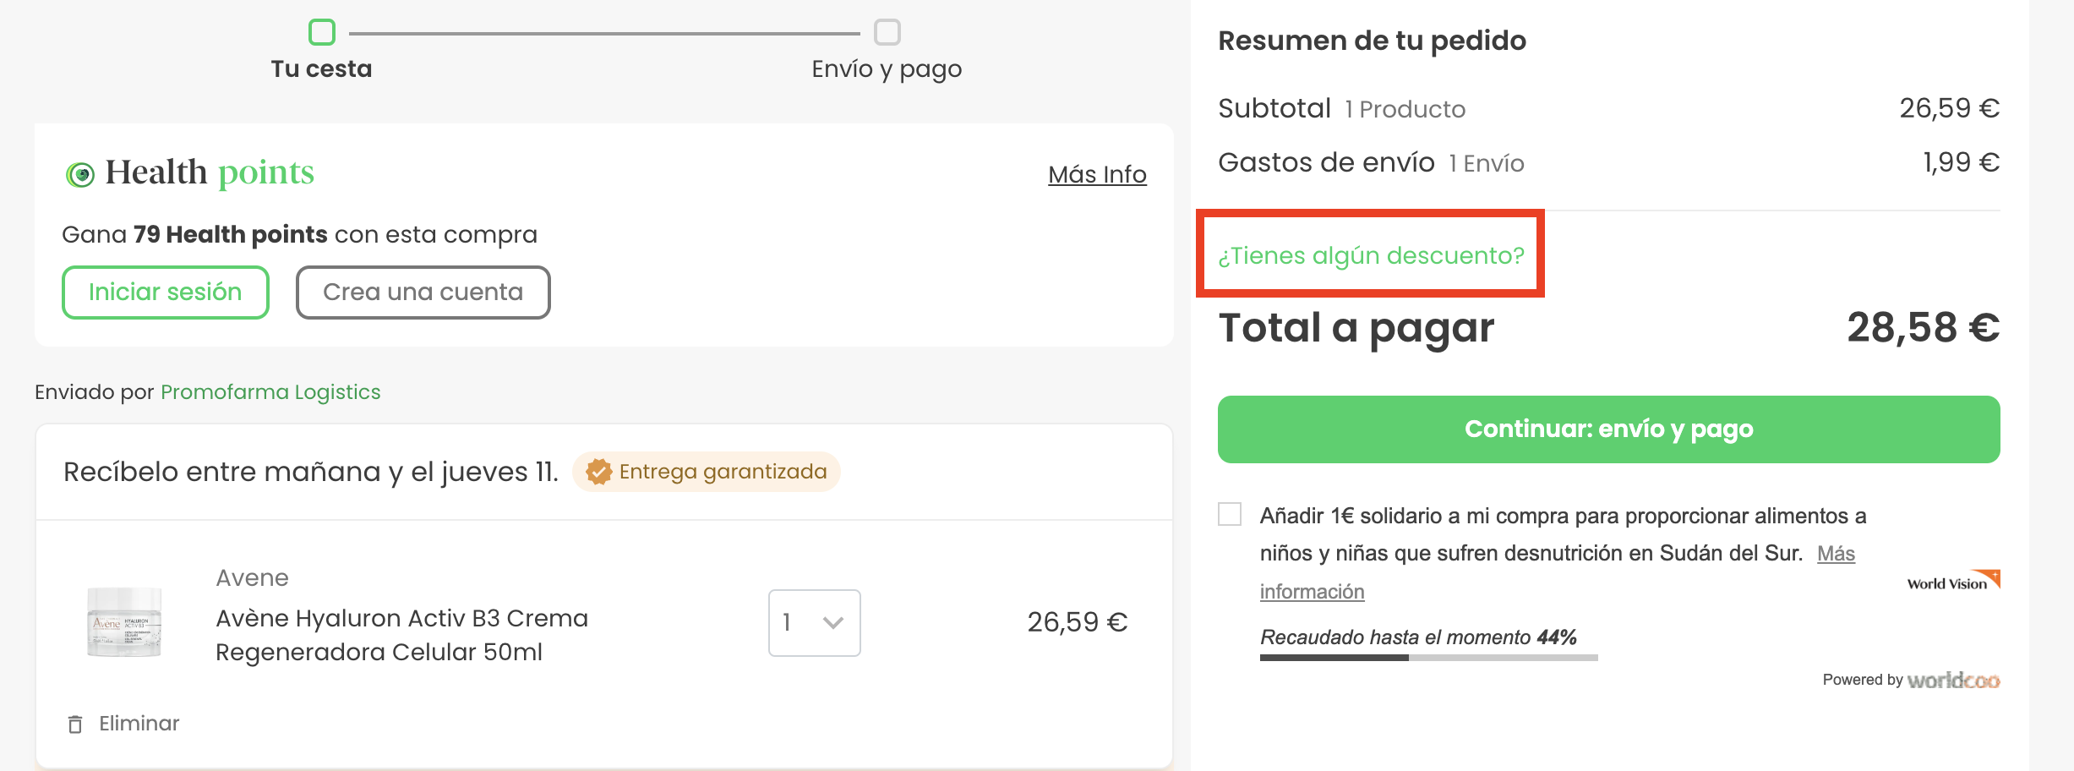Click Crea una cuenta button
This screenshot has height=771, width=2074.
coord(423,293)
